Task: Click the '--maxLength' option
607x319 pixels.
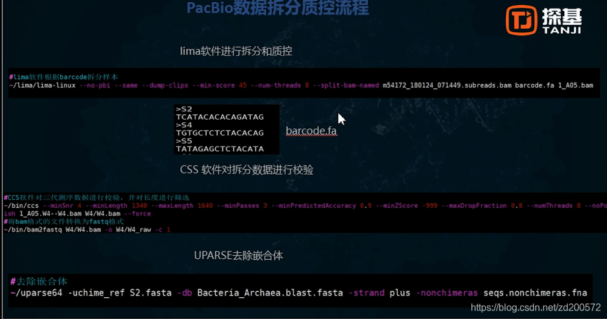Action: 172,206
